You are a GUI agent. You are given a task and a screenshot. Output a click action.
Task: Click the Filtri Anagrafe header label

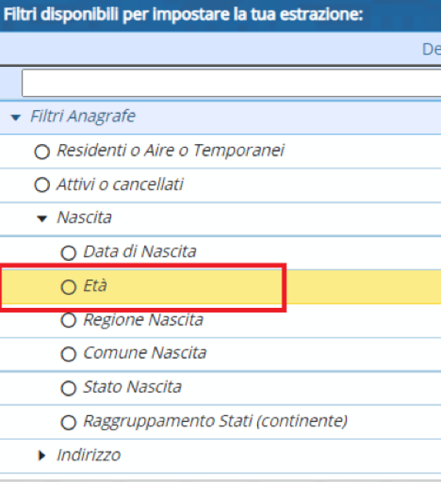tap(83, 116)
